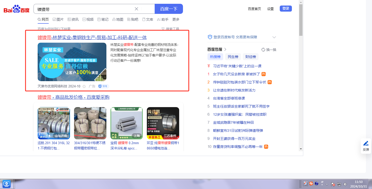Open the Action Center flag tray icon
372x189 pixels.
(333, 184)
